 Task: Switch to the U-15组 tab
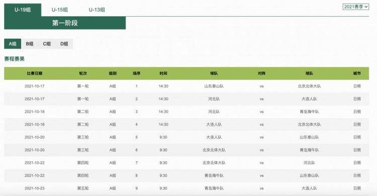(x=60, y=10)
